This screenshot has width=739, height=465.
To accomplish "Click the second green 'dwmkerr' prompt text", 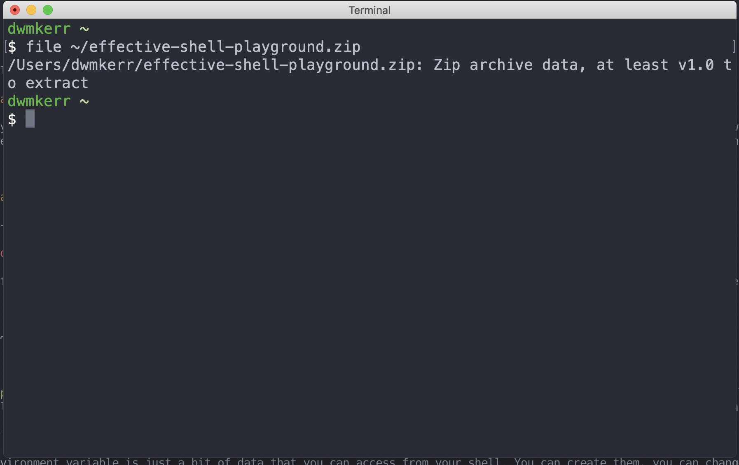I will tap(39, 101).
